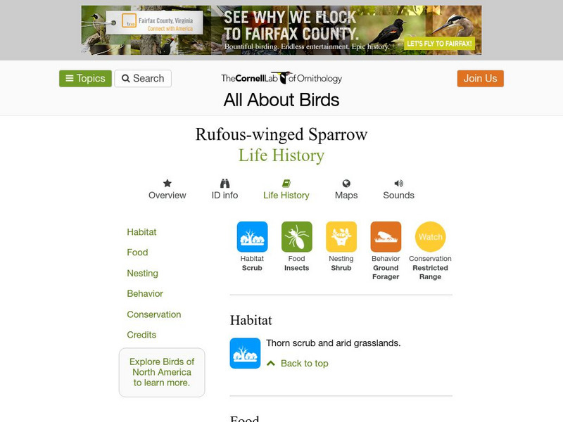
Task: Jump to Nesting section in sidebar
Action: 143,273
